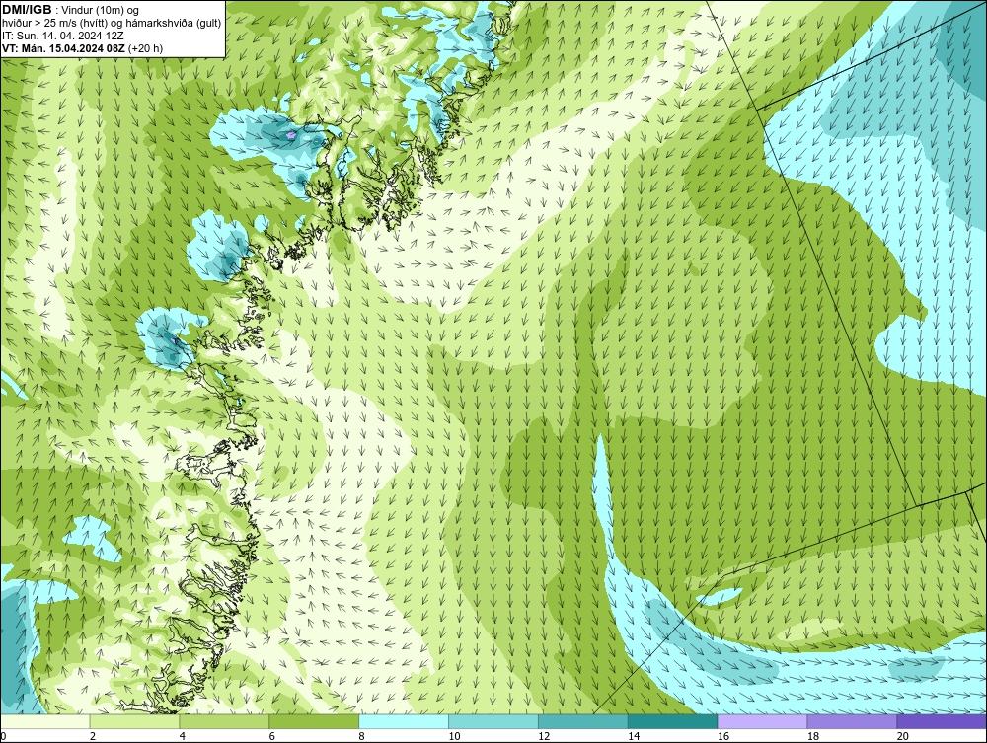Select the 16–18 m/s light purple swatch
Image resolution: width=987 pixels, height=743 pixels.
click(762, 721)
